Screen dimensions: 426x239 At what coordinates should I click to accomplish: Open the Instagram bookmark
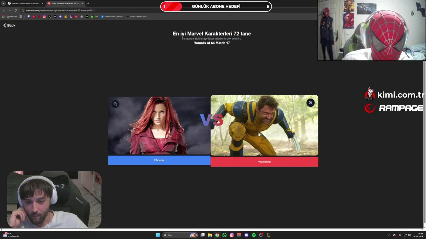click(x=44, y=17)
